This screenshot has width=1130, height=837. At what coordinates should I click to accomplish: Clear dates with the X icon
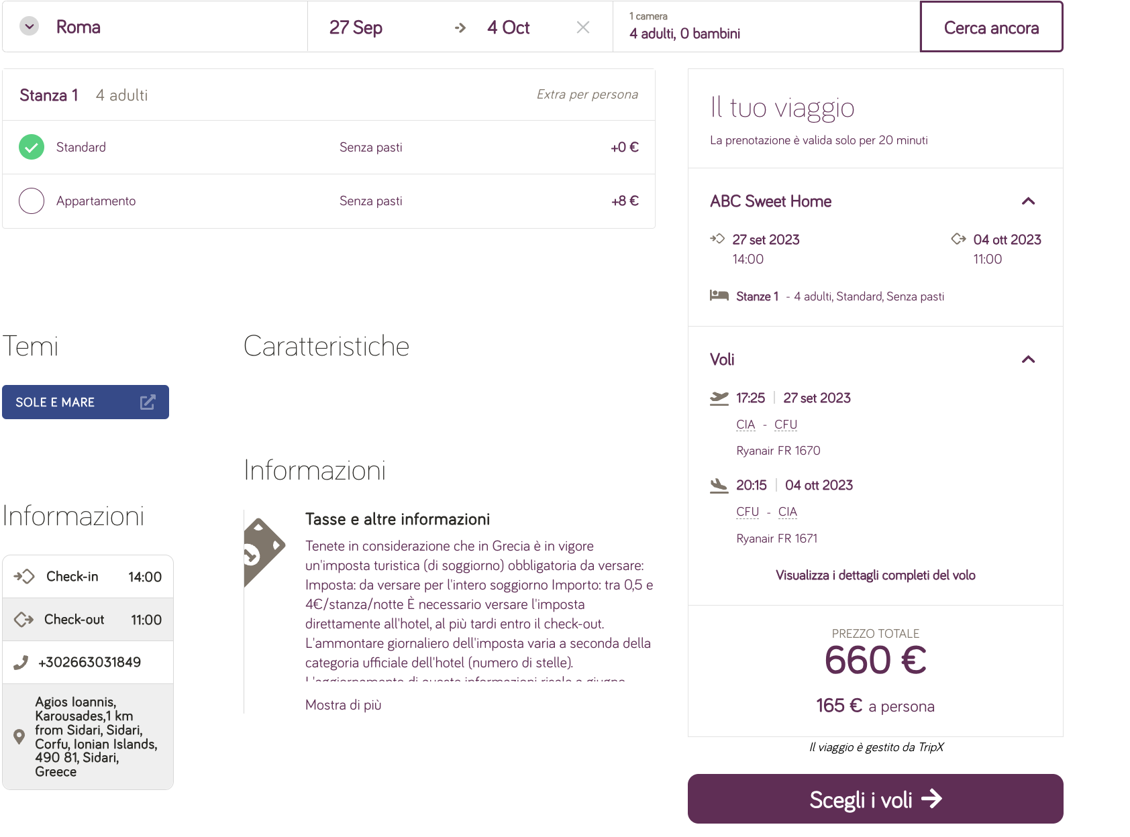583,27
